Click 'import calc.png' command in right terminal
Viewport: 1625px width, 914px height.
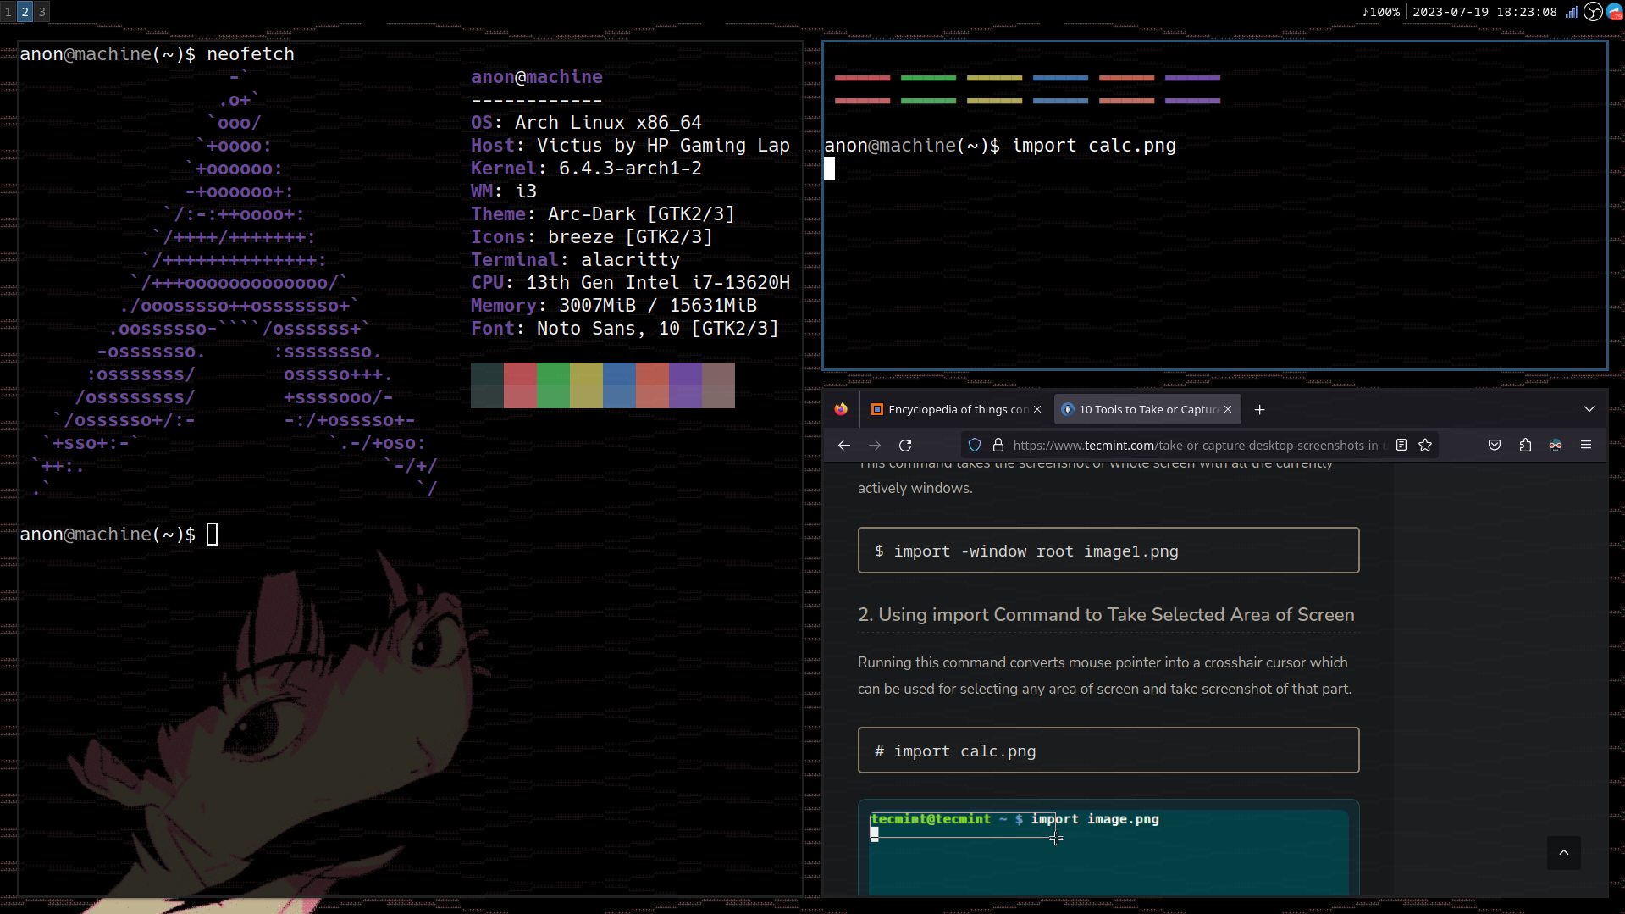1094,146
